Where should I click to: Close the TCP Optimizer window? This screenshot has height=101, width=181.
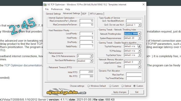click(143, 4)
